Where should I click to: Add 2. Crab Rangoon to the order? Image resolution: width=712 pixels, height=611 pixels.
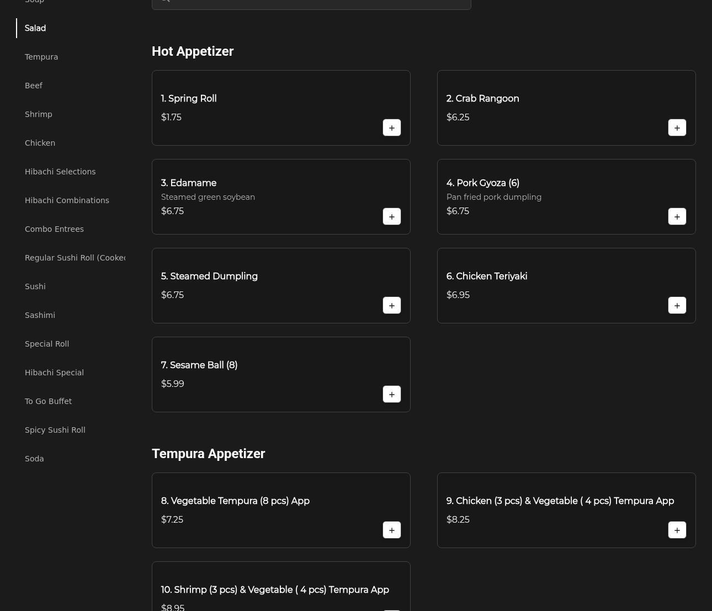(x=677, y=127)
